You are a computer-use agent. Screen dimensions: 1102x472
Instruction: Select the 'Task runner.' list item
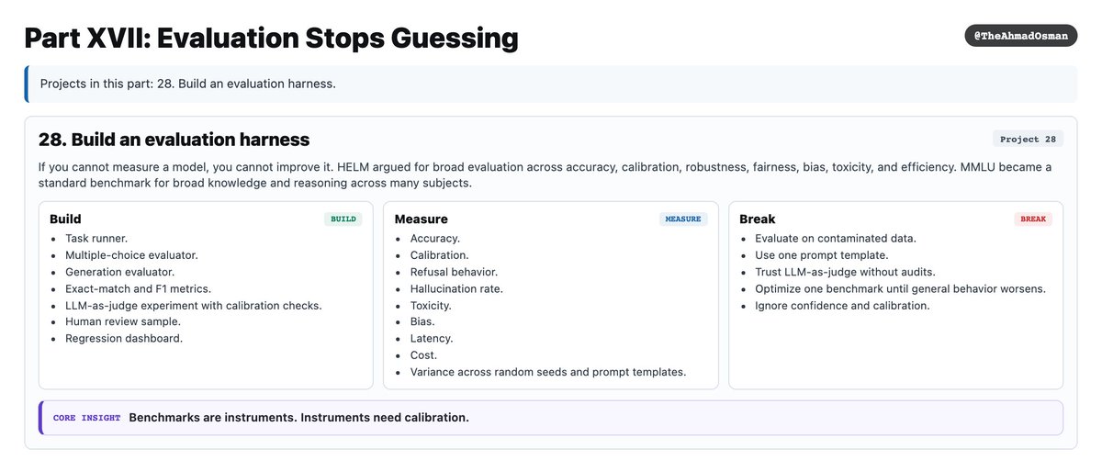96,239
